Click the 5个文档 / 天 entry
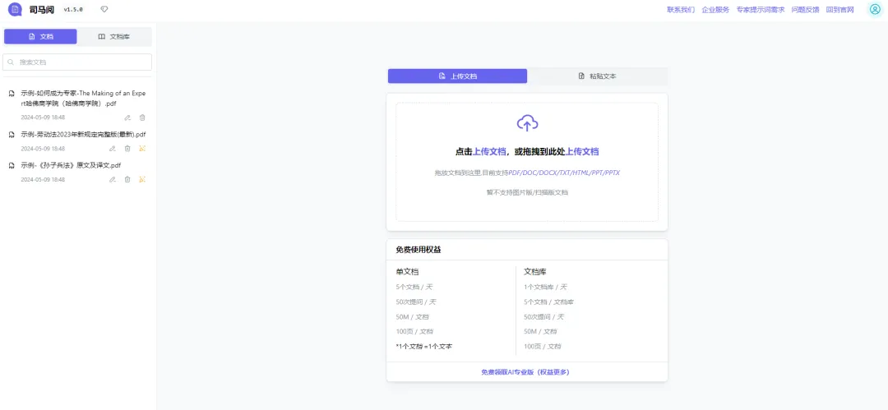Image resolution: width=888 pixels, height=410 pixels. (x=414, y=287)
